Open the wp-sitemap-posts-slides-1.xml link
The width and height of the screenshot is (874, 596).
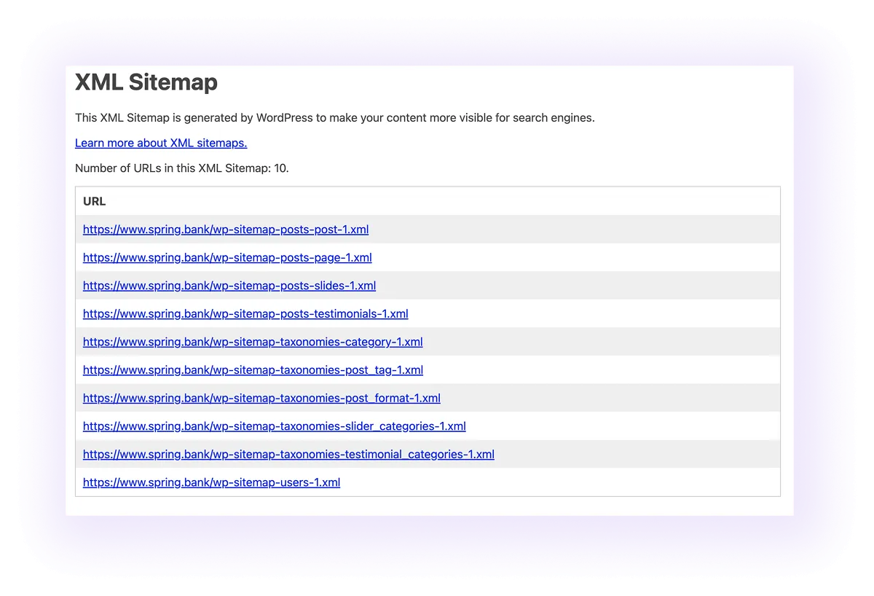[229, 286]
